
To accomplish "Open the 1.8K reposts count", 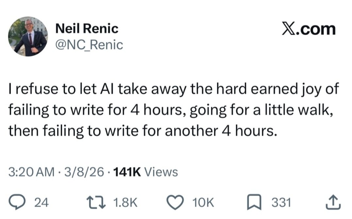I will 125,203.
